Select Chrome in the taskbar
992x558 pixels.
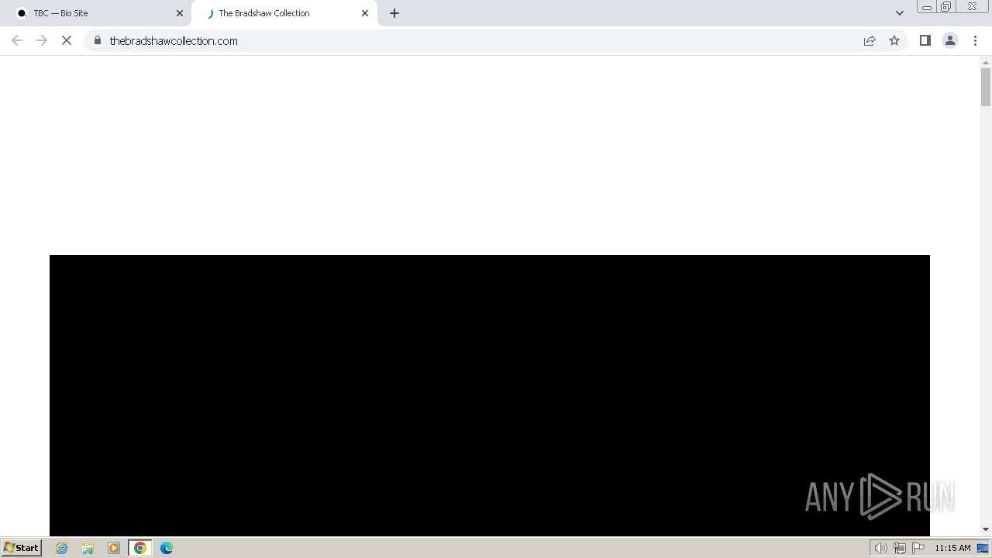[140, 548]
